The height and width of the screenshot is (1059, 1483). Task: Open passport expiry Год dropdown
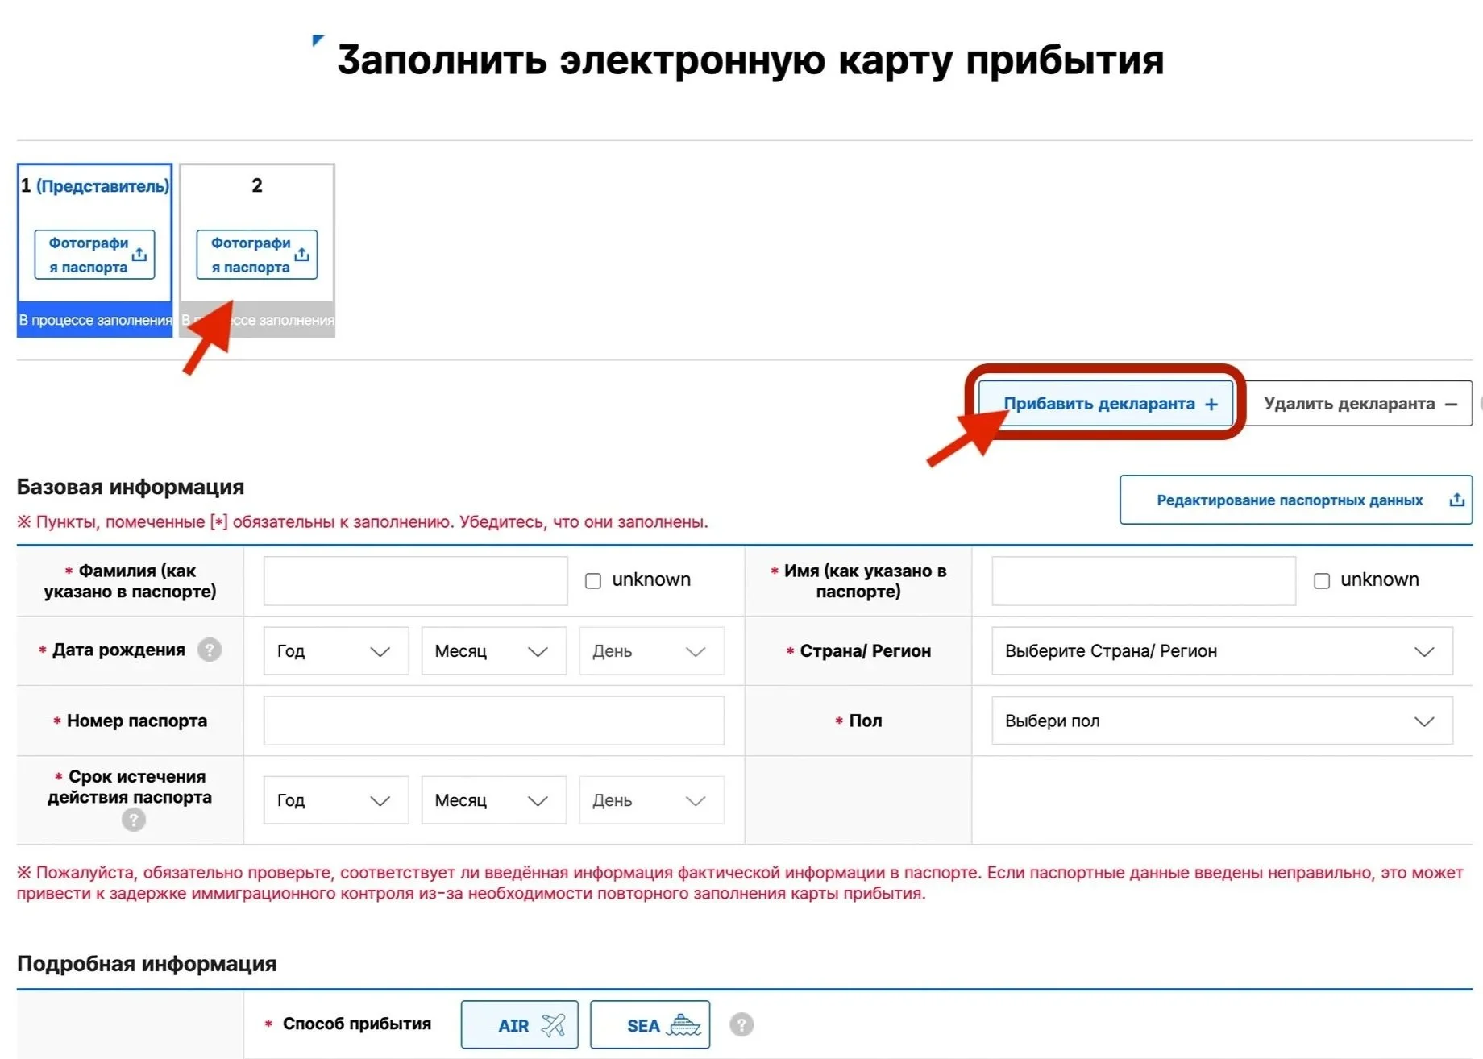coord(336,800)
